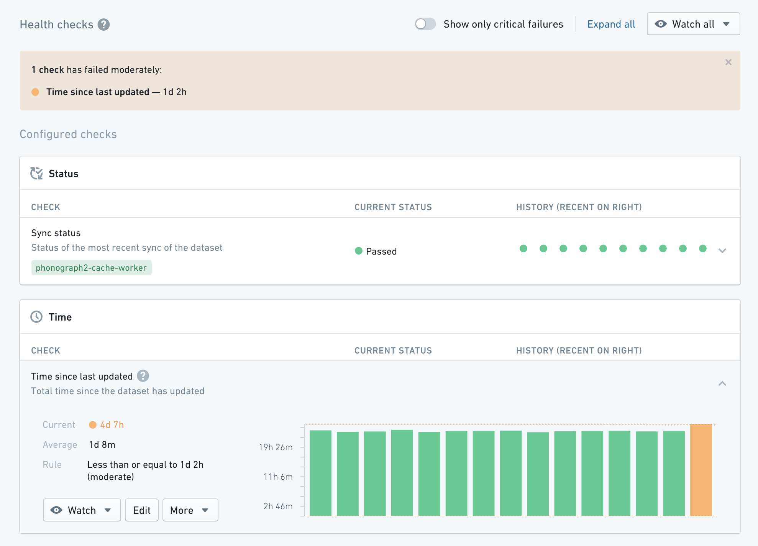The height and width of the screenshot is (546, 758).
Task: Click the phonograph2-cache-worker tag
Action: click(91, 268)
